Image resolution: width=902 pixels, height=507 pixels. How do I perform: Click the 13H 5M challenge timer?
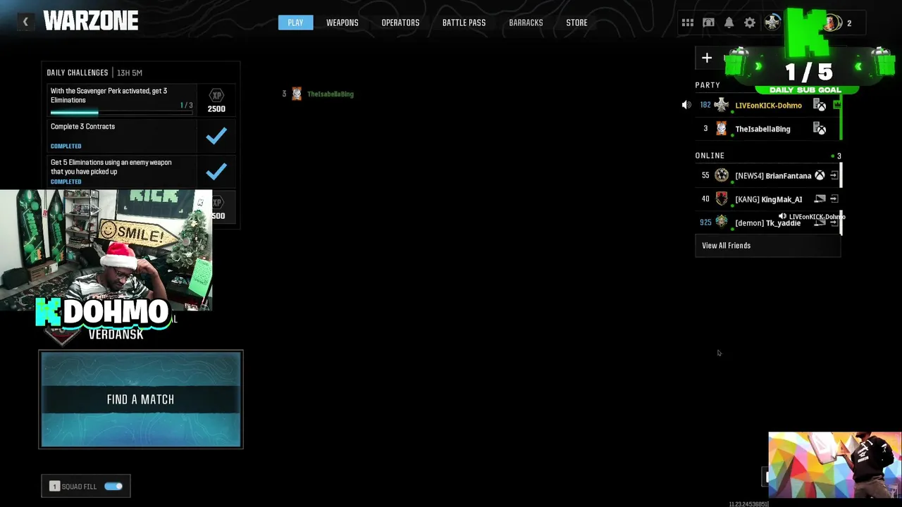click(x=130, y=73)
